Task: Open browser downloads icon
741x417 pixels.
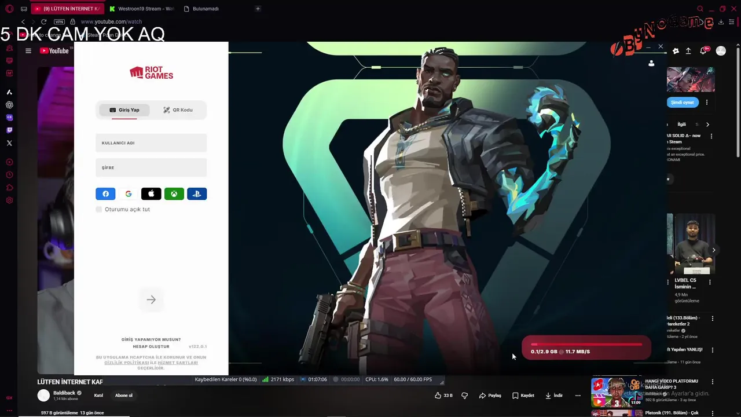Action: point(721,22)
